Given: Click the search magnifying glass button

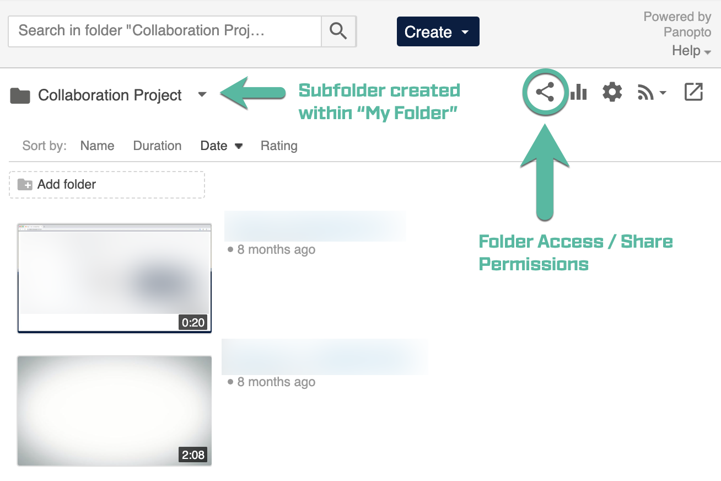Looking at the screenshot, I should pos(338,31).
